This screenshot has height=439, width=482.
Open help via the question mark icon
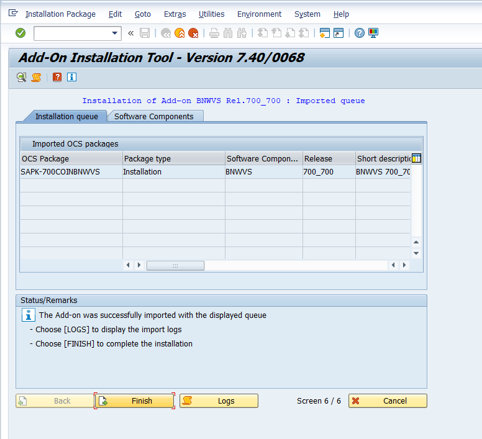[359, 33]
